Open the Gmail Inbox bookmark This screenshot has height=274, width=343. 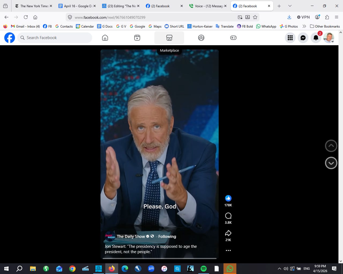pyautogui.click(x=25, y=26)
